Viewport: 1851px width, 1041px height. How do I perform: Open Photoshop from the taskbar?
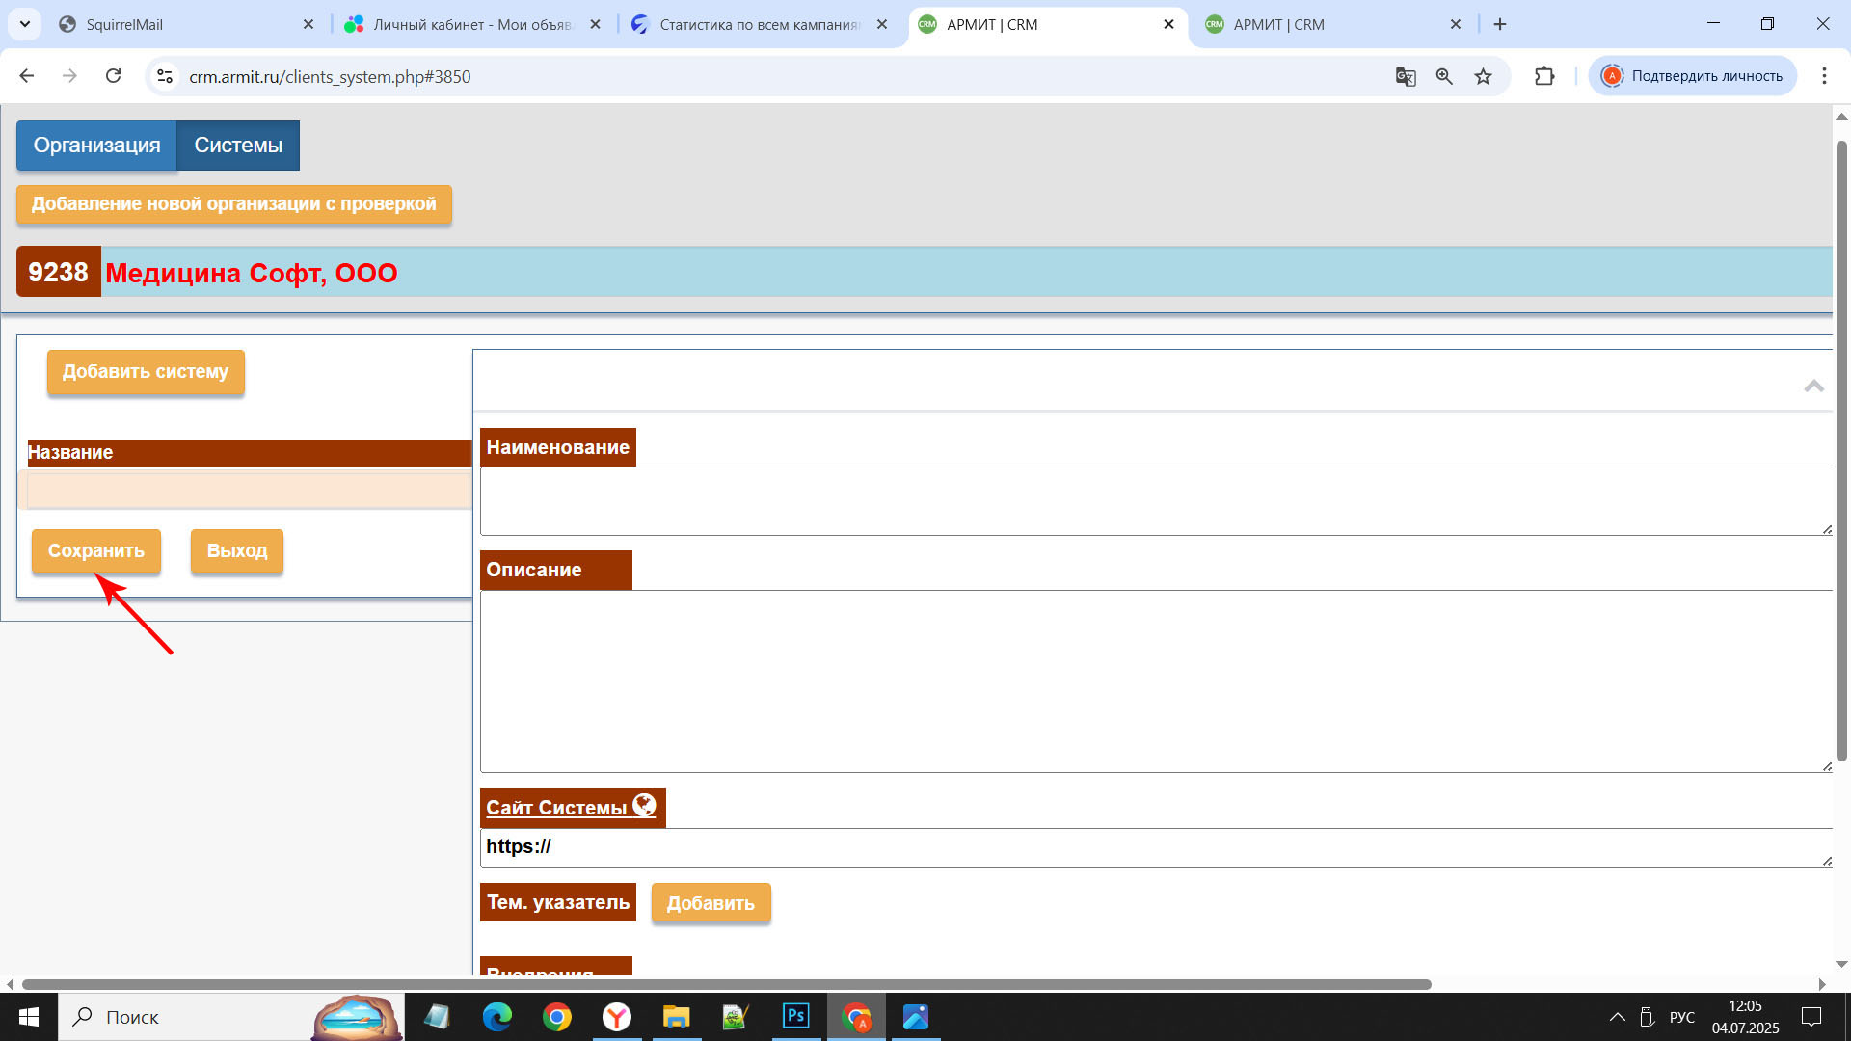[796, 1017]
